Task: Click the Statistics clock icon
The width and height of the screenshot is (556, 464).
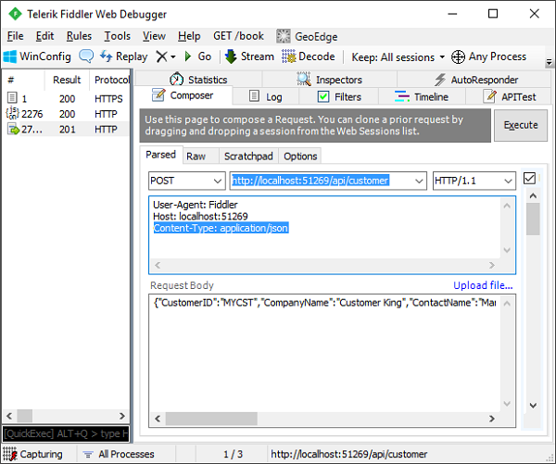Action: coord(177,79)
